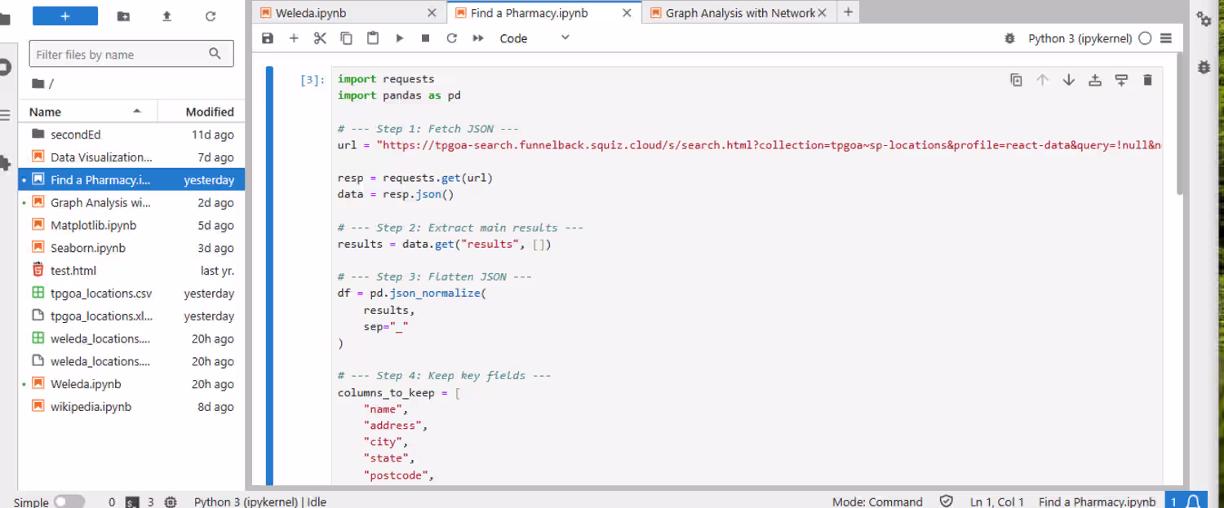This screenshot has height=508, width=1224.
Task: Cut the selected cell with scissors icon
Action: pyautogui.click(x=320, y=38)
